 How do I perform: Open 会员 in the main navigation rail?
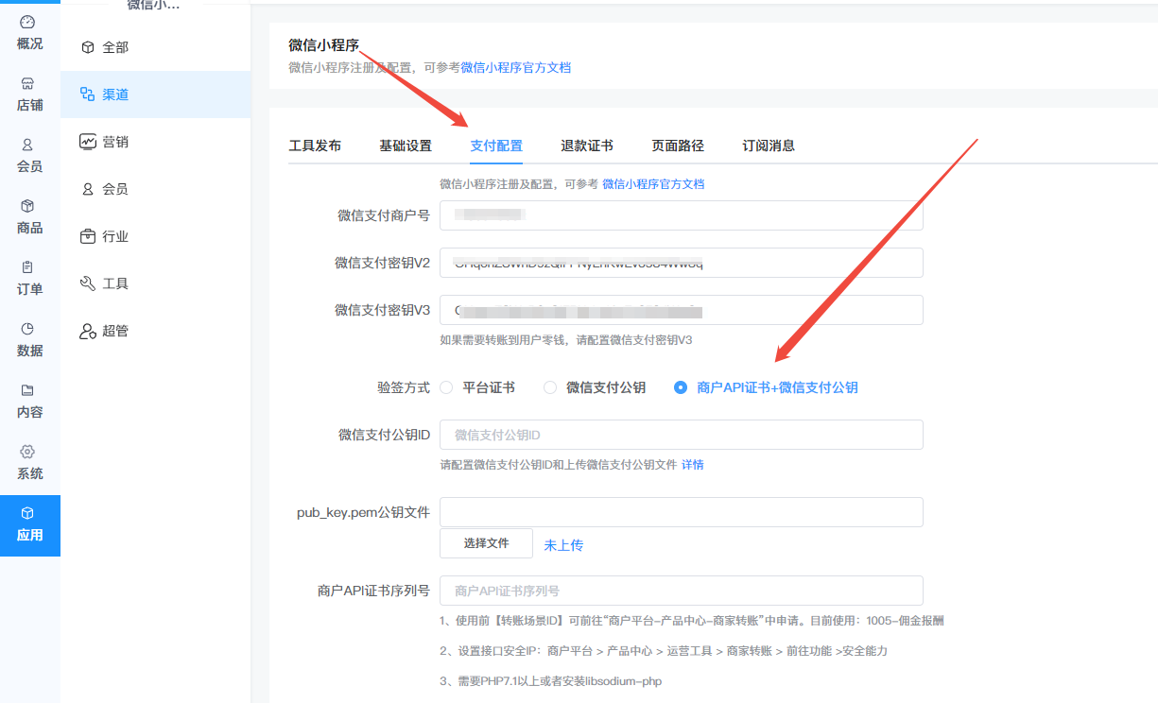29,155
